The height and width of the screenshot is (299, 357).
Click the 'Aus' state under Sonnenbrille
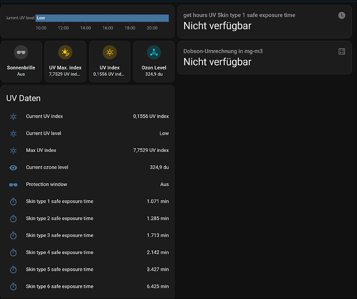coord(21,74)
